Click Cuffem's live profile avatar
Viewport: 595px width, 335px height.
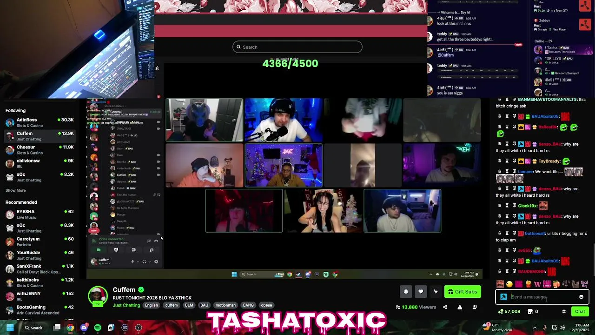pyautogui.click(x=98, y=296)
